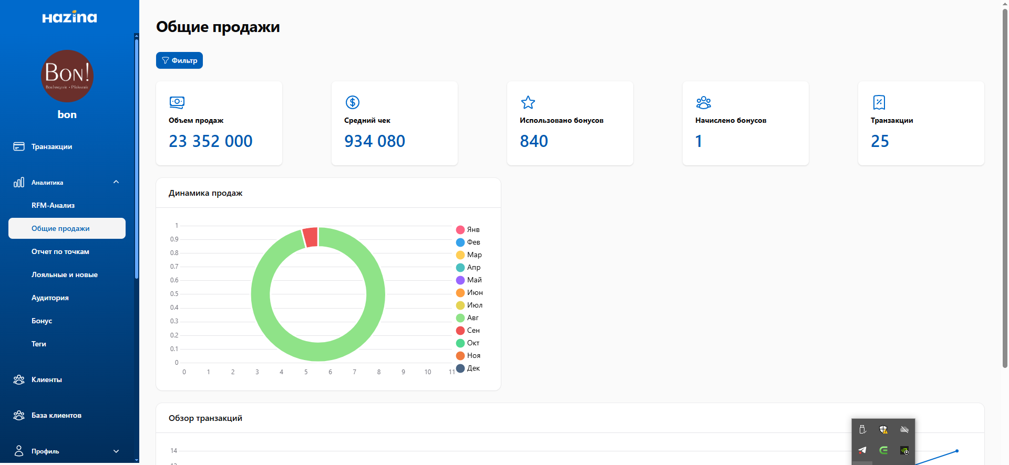Image resolution: width=1009 pixels, height=465 pixels.
Task: Open Клиенты in the sidebar
Action: pyautogui.click(x=47, y=379)
